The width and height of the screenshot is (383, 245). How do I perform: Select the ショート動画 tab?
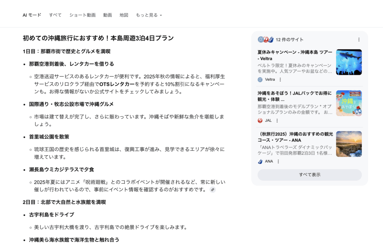click(82, 15)
